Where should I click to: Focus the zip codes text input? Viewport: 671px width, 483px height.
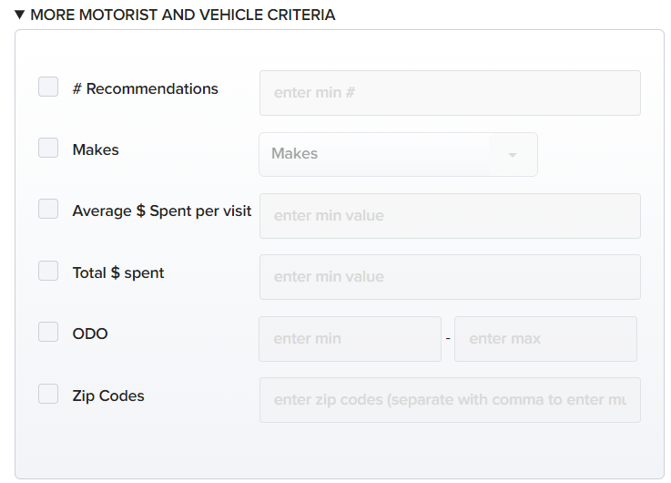click(450, 400)
